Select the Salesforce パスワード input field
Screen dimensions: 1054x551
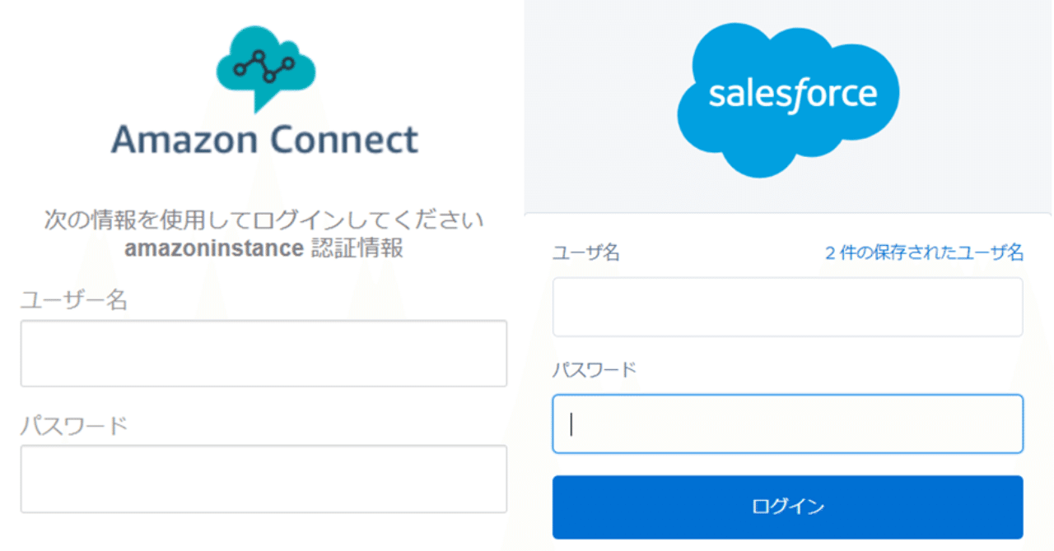coord(787,424)
